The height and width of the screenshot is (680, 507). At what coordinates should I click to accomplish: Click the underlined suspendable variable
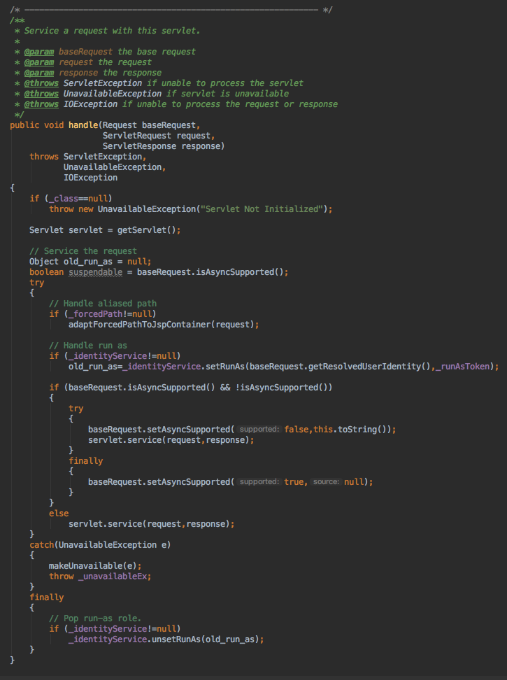[95, 271]
